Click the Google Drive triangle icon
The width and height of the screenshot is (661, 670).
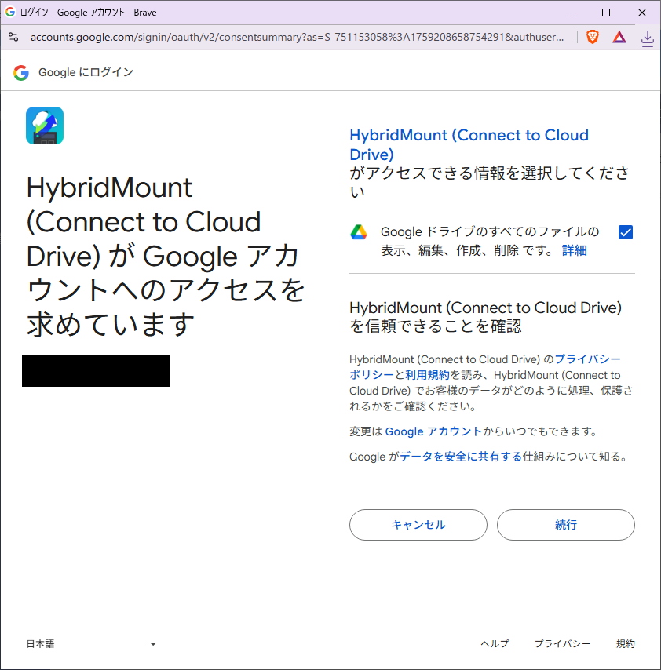[359, 232]
